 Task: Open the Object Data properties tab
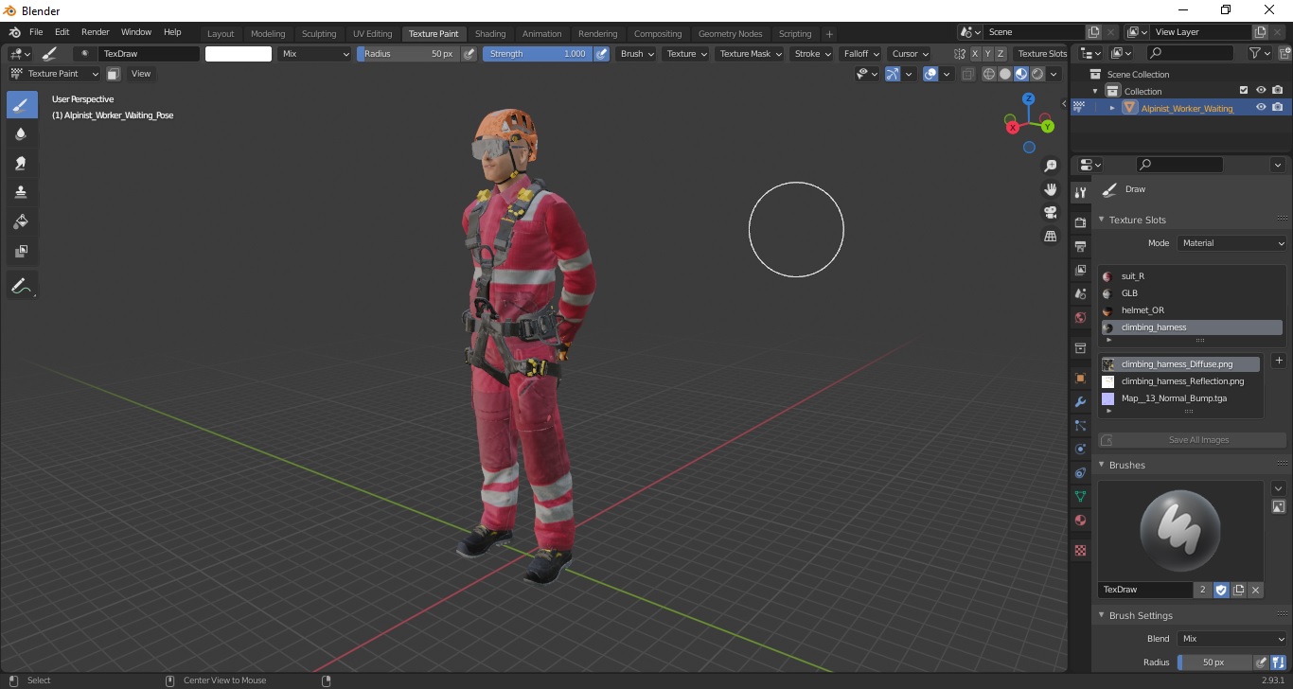(1080, 496)
